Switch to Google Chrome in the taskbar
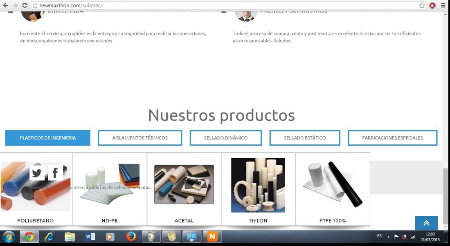The image size is (450, 246). 29,237
